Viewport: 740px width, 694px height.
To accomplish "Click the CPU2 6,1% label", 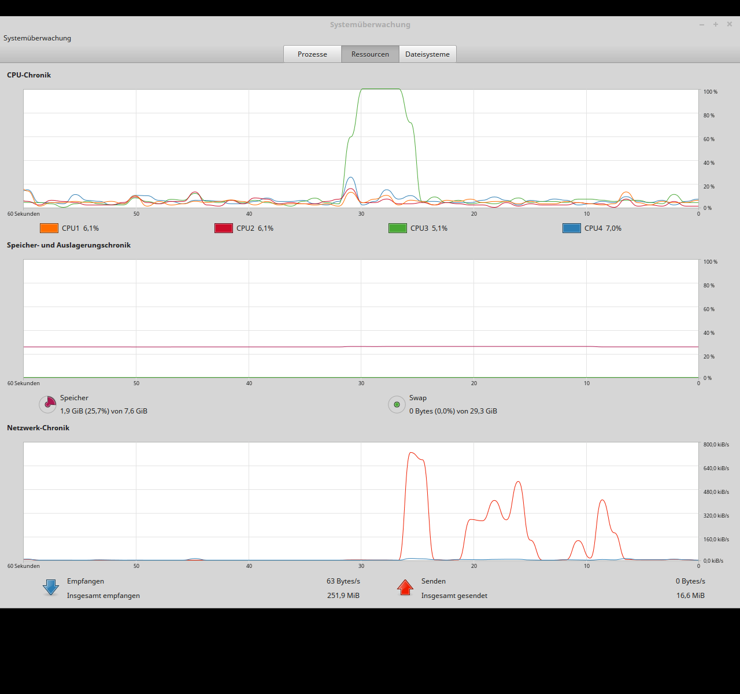I will (x=255, y=228).
